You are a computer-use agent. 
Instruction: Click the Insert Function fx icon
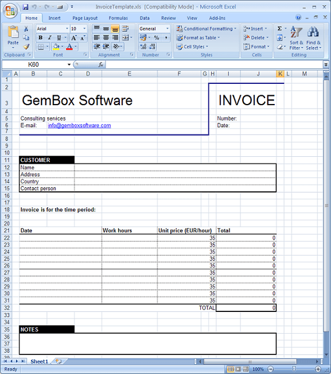point(101,65)
